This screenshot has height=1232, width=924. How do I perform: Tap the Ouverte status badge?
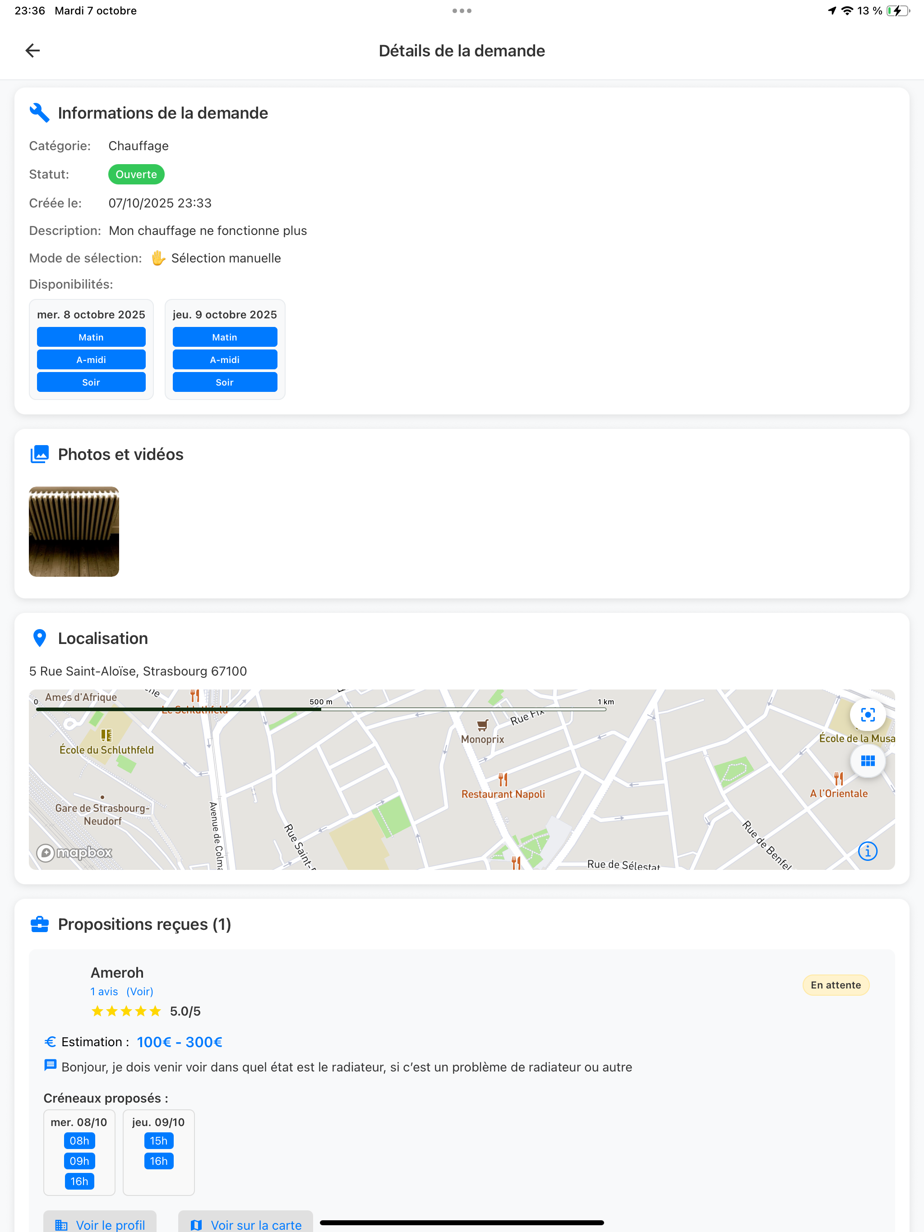point(136,175)
